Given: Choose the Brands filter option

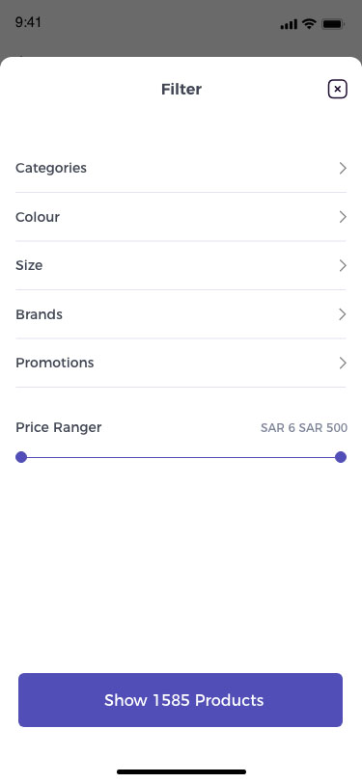Looking at the screenshot, I should click(x=181, y=314).
